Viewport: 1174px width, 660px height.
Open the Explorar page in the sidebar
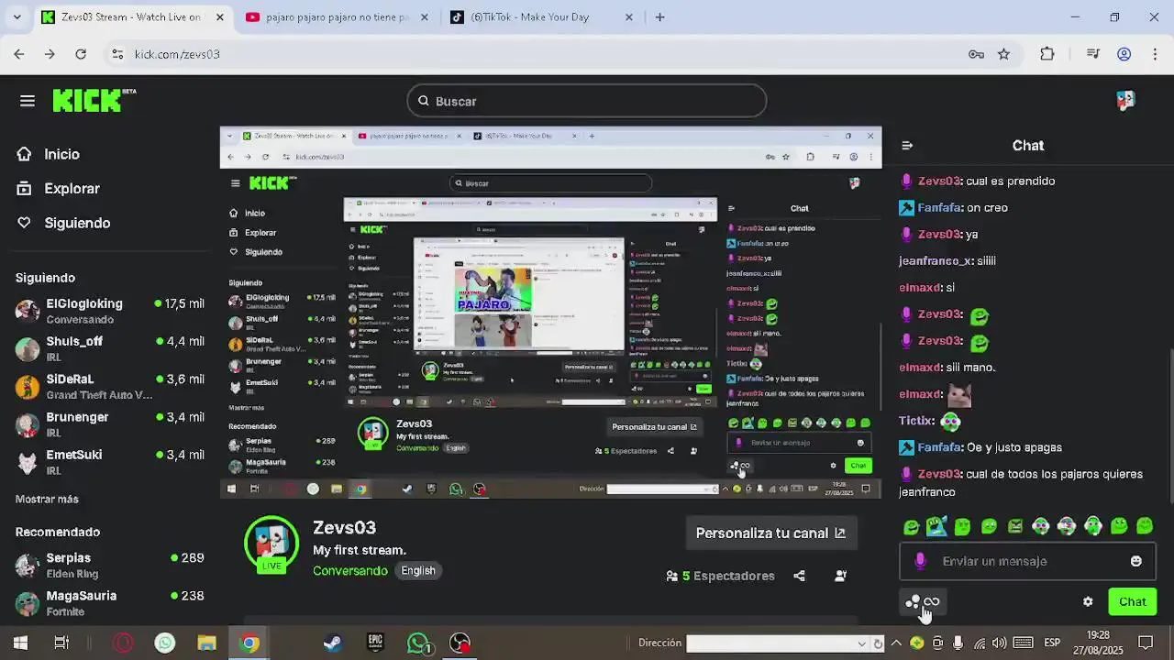pyautogui.click(x=58, y=188)
